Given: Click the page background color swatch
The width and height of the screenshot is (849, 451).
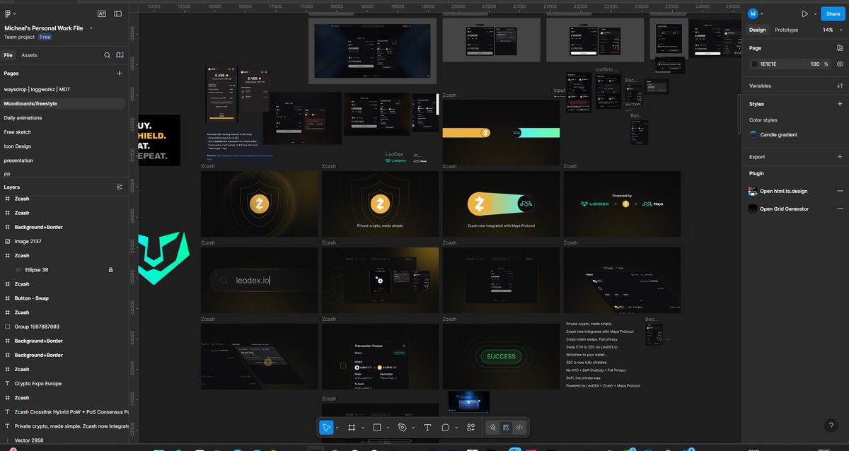Looking at the screenshot, I should pyautogui.click(x=755, y=64).
